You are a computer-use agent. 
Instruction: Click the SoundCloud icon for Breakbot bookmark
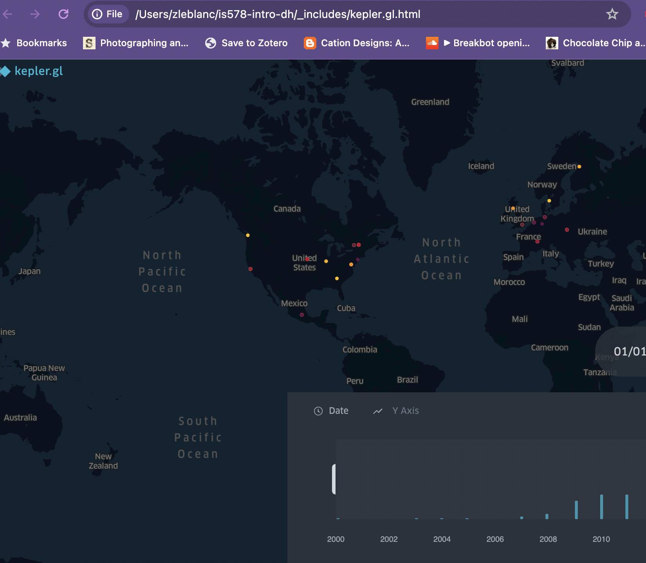tap(432, 43)
